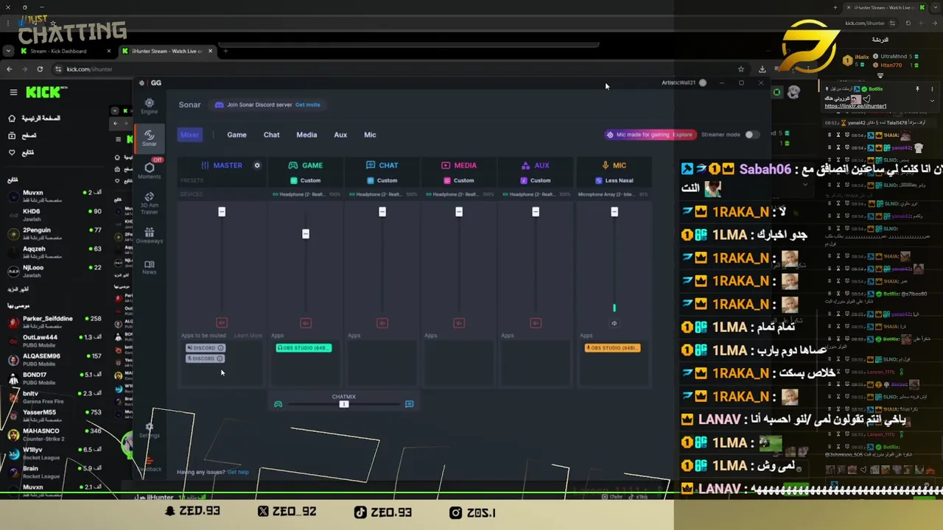Screen dimensions: 943x530
Task: Toggle mute on the Mic channel
Action: 614,322
